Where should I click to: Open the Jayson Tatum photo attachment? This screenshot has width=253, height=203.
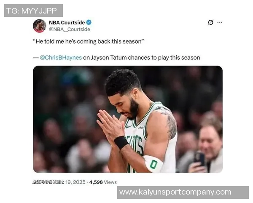(128, 119)
